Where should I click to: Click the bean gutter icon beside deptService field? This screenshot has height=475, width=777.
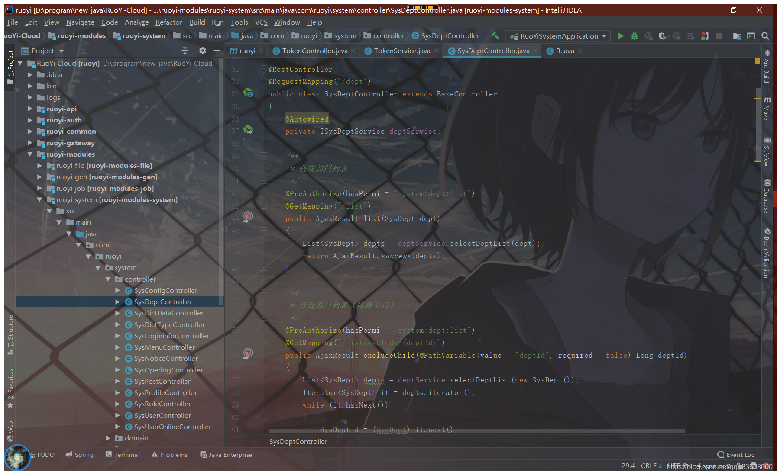click(x=248, y=130)
